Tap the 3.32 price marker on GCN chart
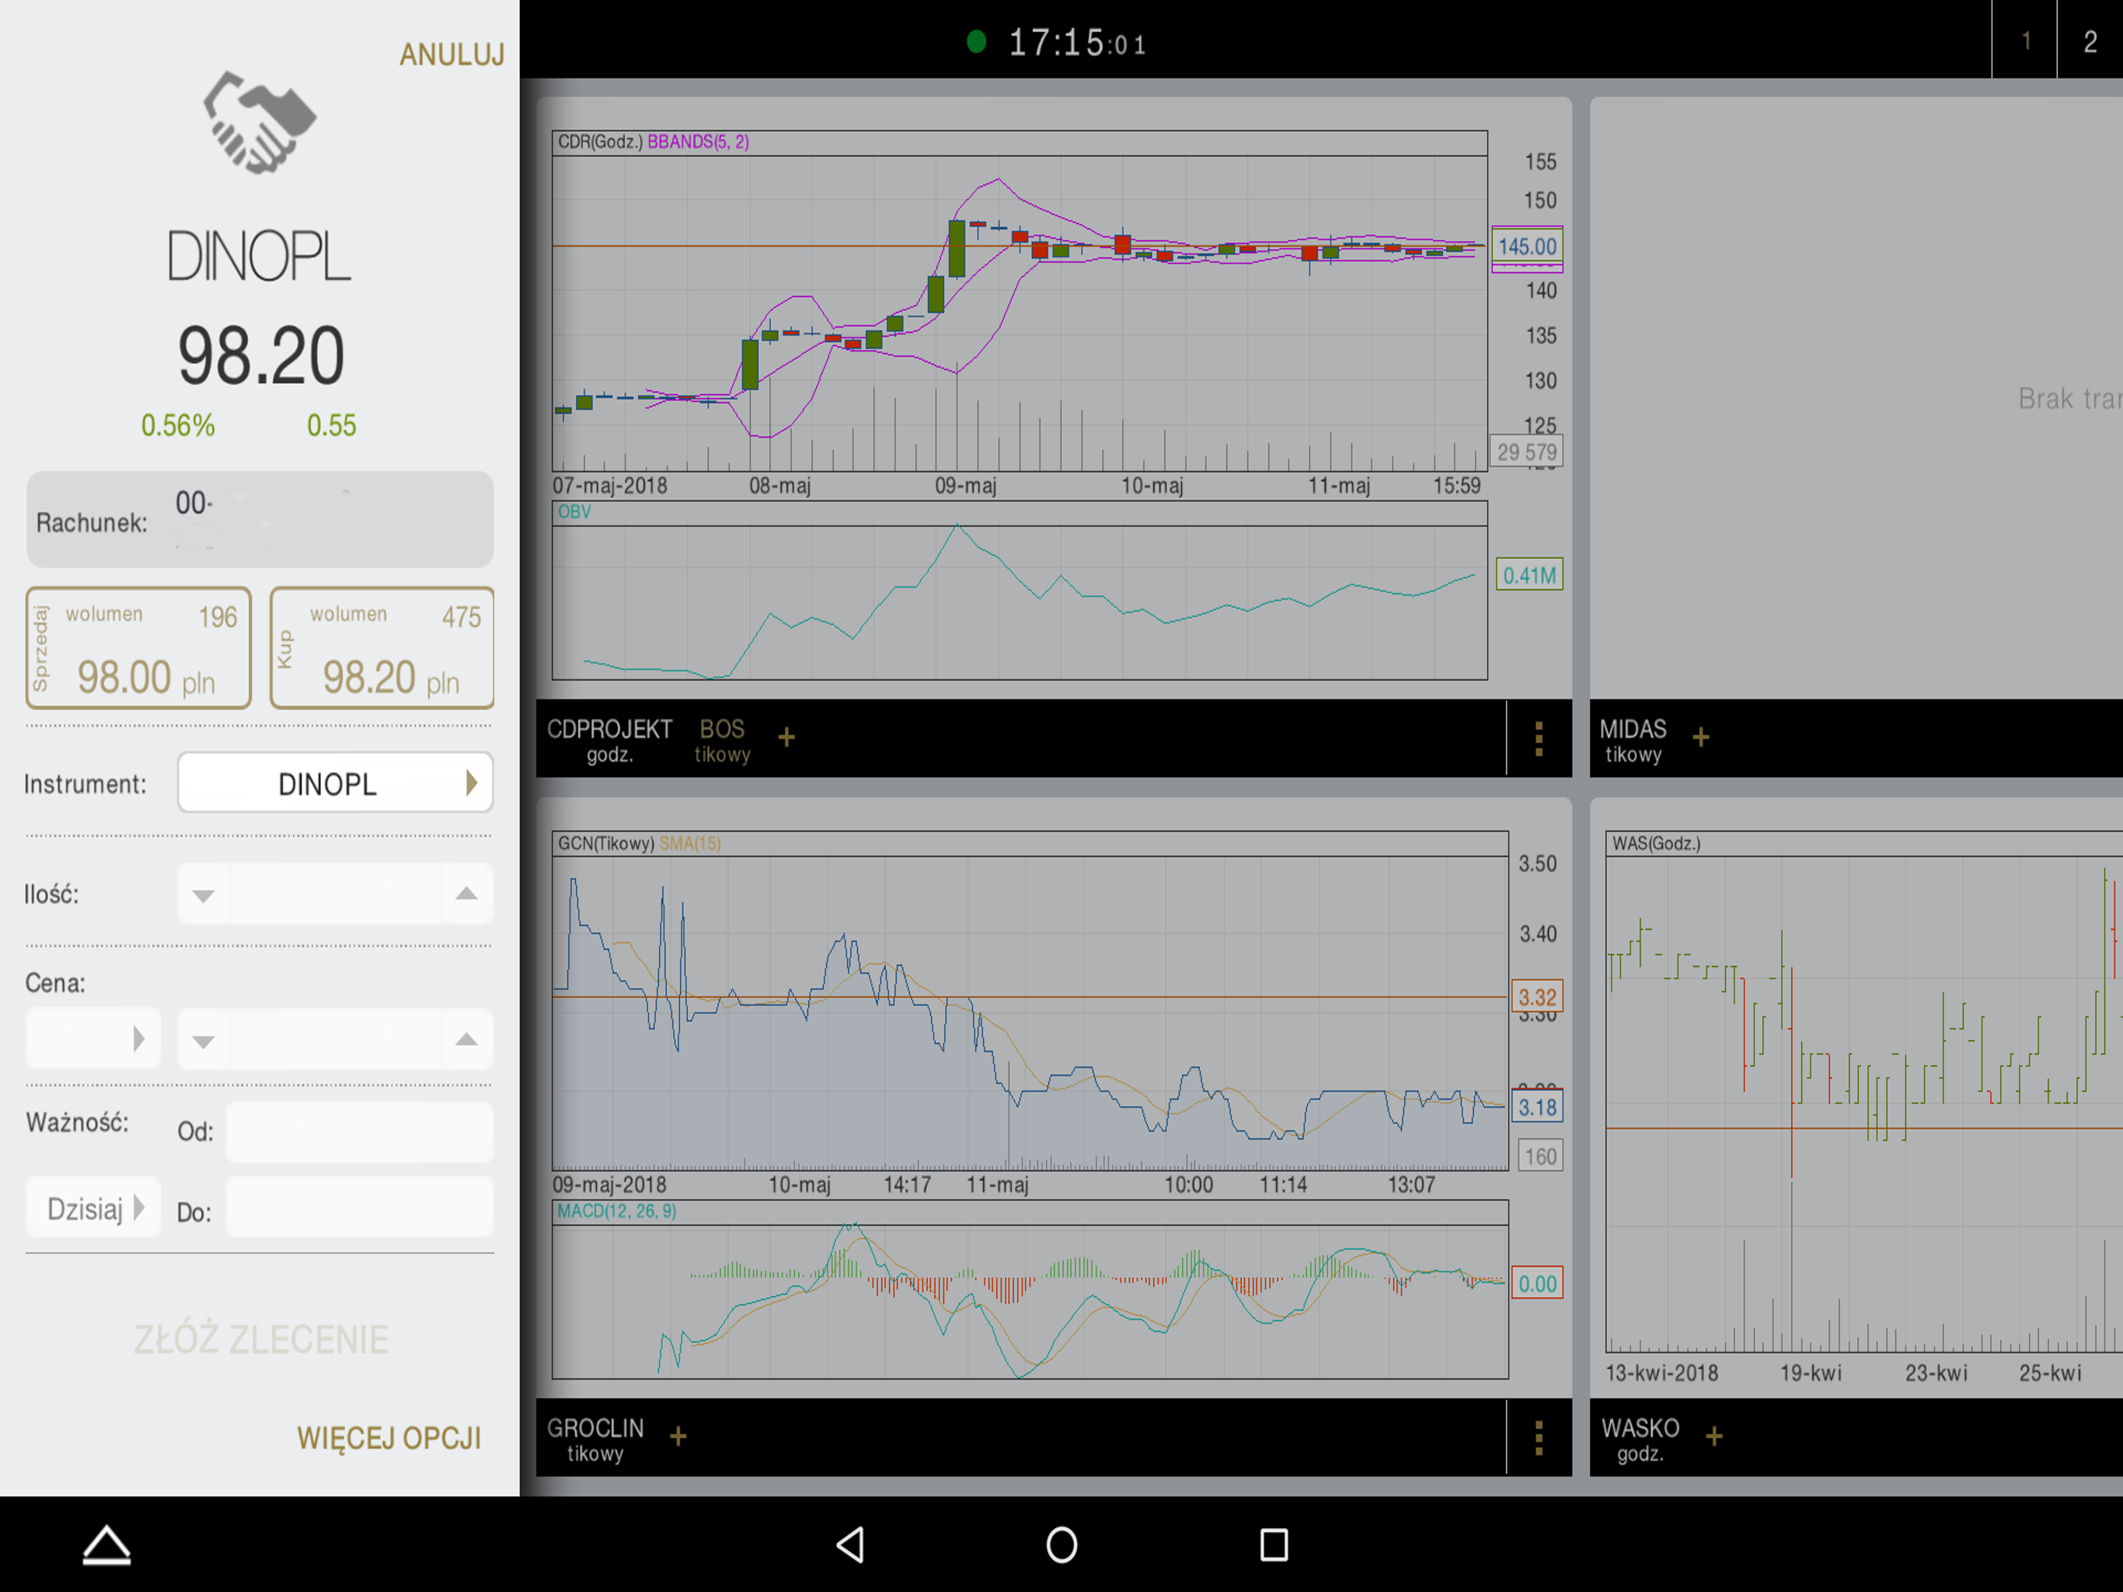 point(1536,997)
